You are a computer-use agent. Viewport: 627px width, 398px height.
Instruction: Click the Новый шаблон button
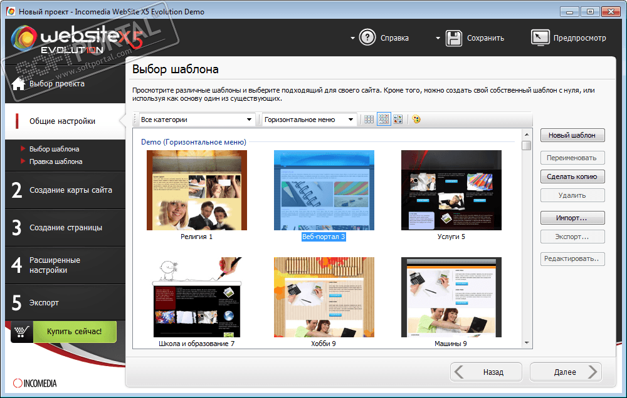(x=572, y=135)
